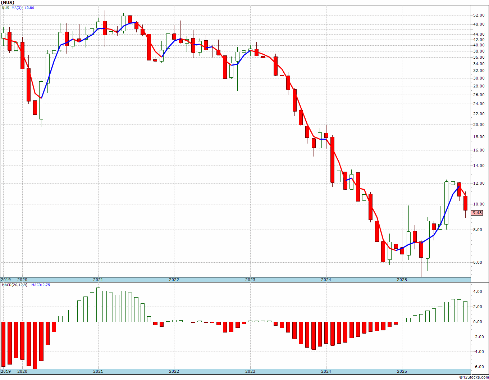
Task: Click 2023 on the price chart time axis
Action: (250, 280)
